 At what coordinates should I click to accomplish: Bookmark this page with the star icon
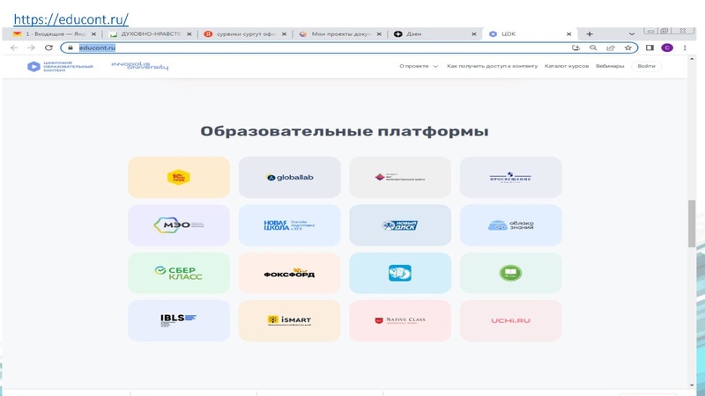[628, 48]
